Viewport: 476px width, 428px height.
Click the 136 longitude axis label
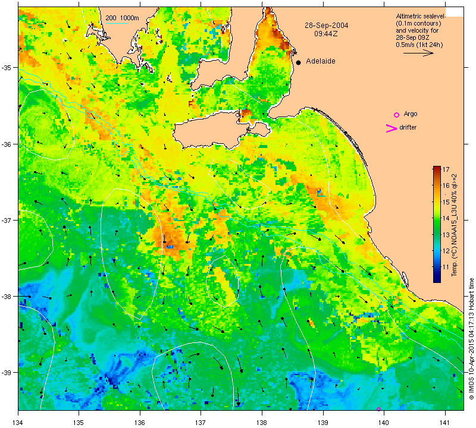pos(140,423)
